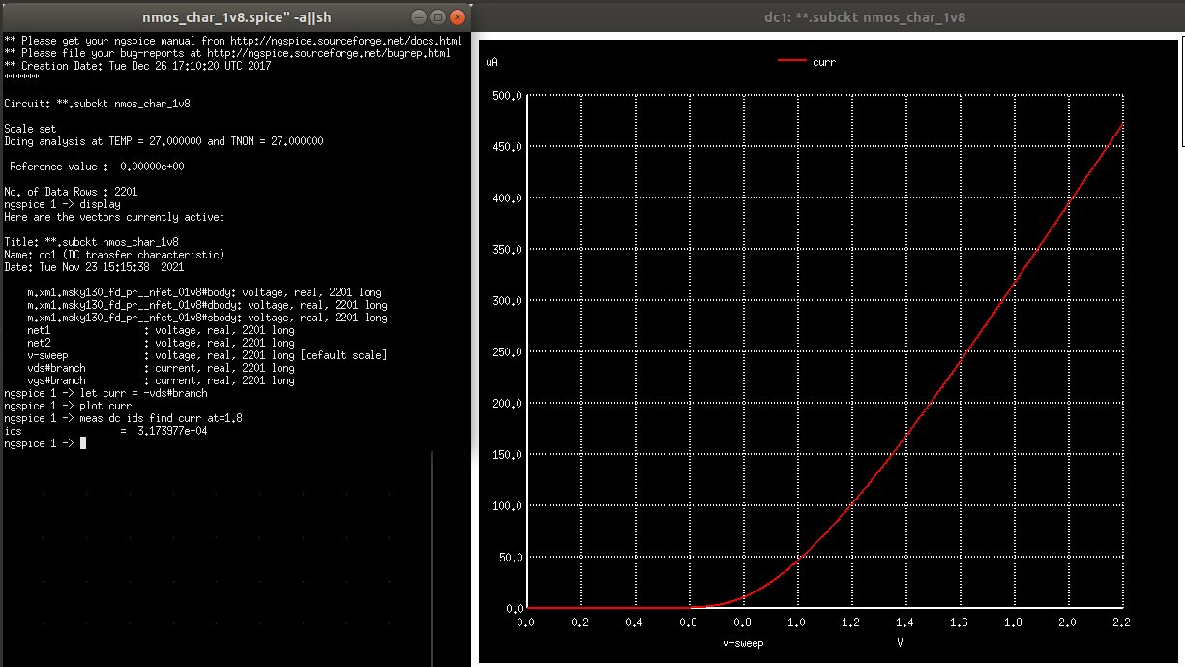Click the 50.0 y-axis tick label
Screen dimensions: 1185x667
[510, 557]
